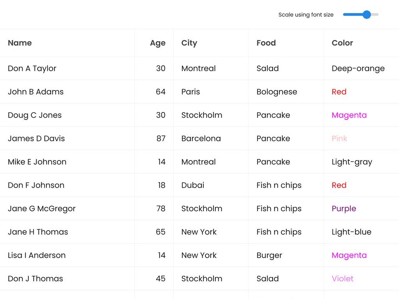Select James D Davis's Barcelona city cell
The width and height of the screenshot is (399, 299).
pyautogui.click(x=201, y=139)
